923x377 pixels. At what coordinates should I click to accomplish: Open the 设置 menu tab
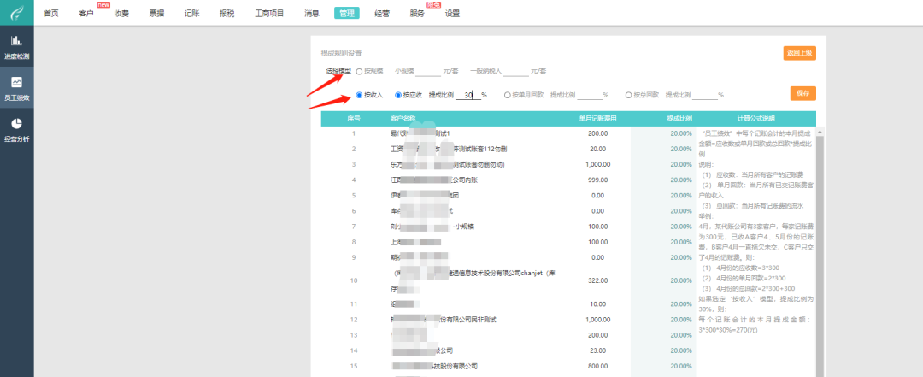pos(452,14)
